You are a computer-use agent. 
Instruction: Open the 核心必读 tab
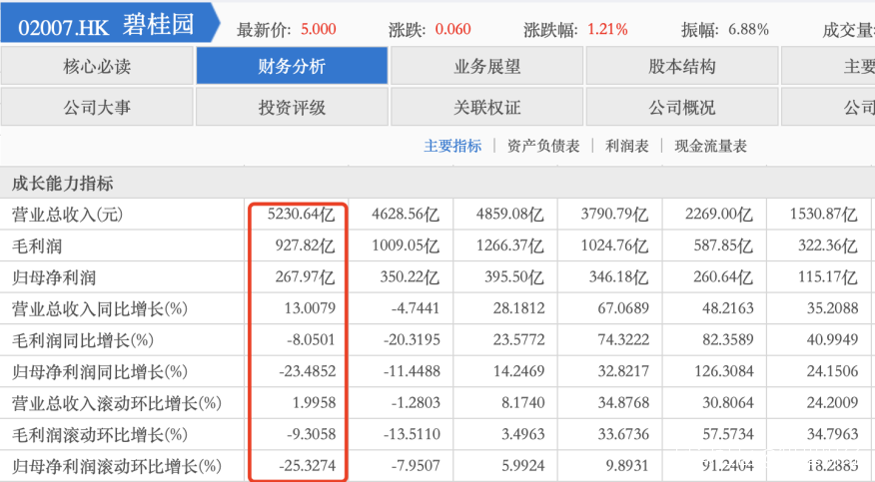pos(97,66)
